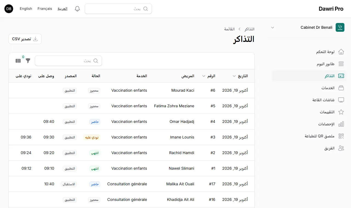Screen dimensions: 351x208
Task: Click patient name Mourad Kaci
Action: [x=183, y=90]
